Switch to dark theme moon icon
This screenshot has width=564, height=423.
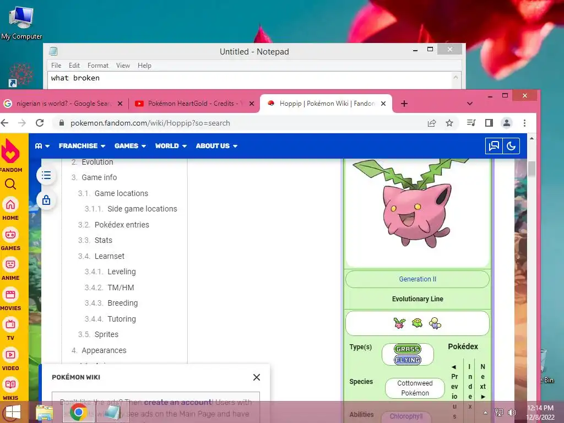coord(511,146)
